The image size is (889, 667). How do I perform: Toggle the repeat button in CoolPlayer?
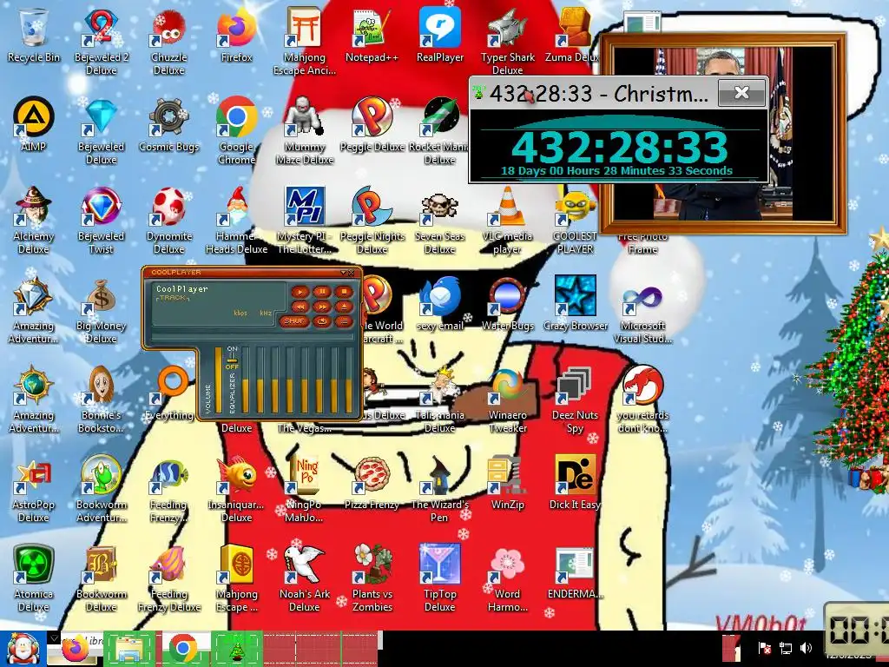(x=321, y=321)
